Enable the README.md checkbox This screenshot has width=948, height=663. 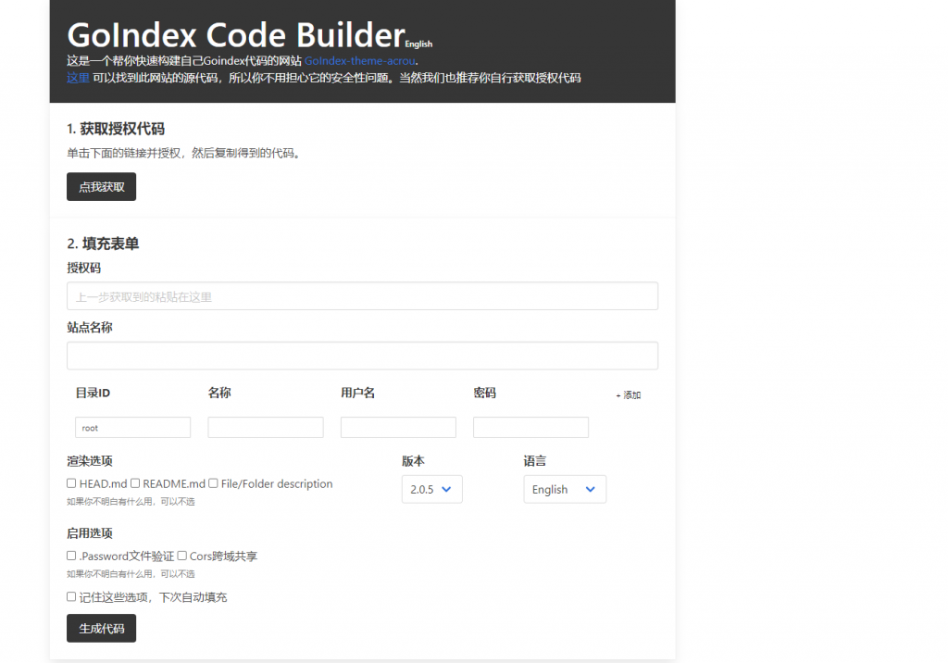point(135,482)
